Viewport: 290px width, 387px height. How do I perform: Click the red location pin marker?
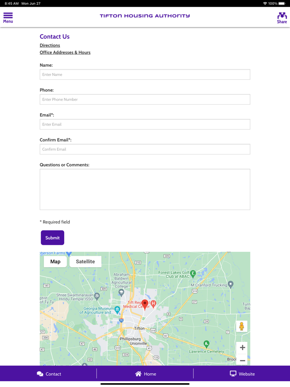[145, 305]
